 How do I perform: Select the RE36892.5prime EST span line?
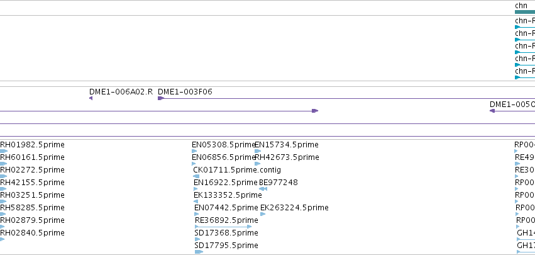tap(223, 227)
